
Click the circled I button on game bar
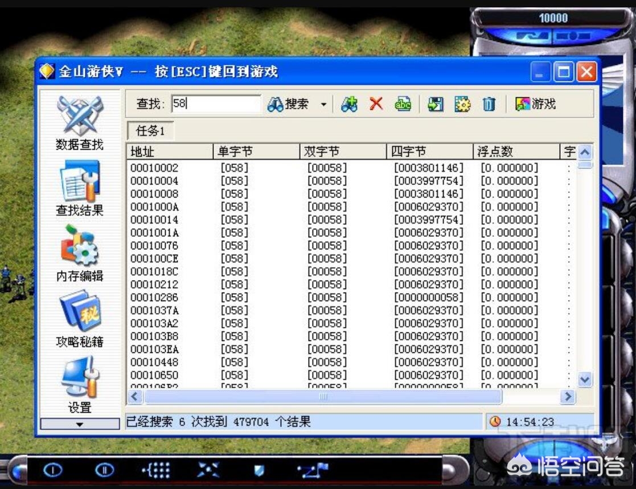pos(53,470)
